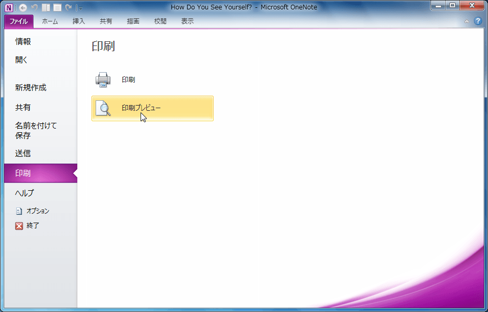Open Help via the question mark icon
Image resolution: width=488 pixels, height=312 pixels.
coord(478,21)
